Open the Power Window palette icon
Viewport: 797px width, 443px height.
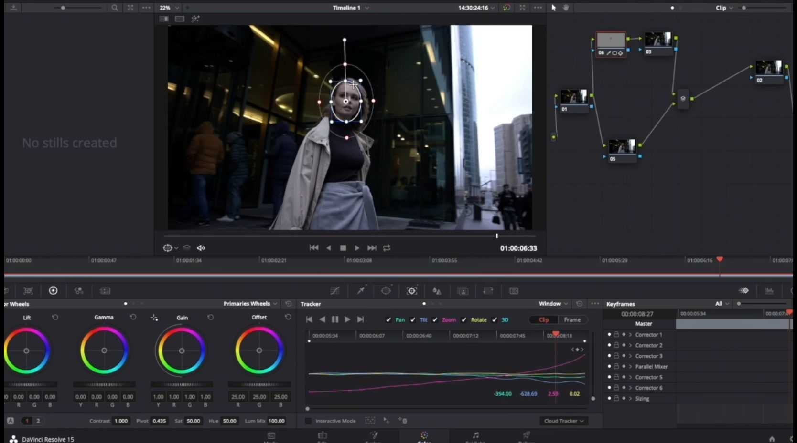click(x=386, y=290)
